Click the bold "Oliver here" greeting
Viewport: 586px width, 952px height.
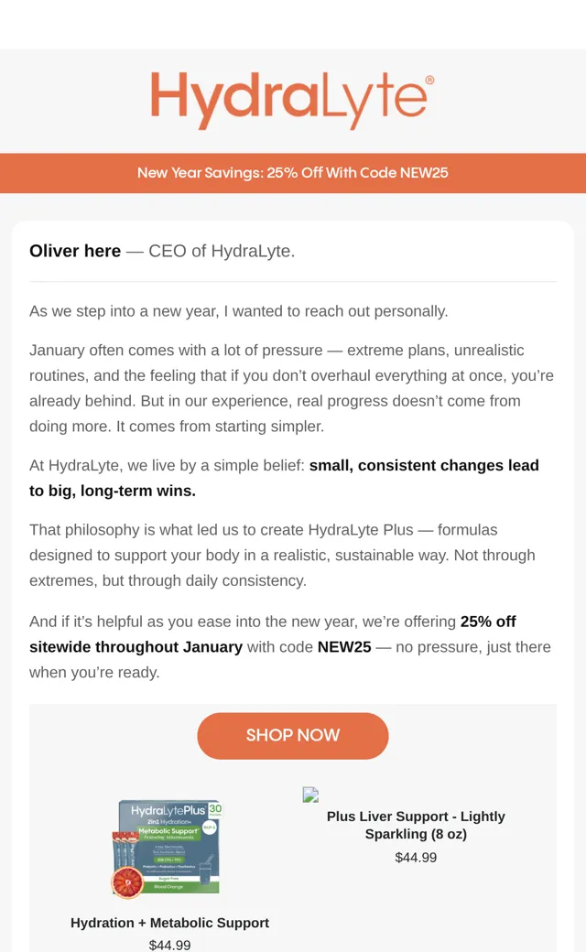(x=75, y=251)
